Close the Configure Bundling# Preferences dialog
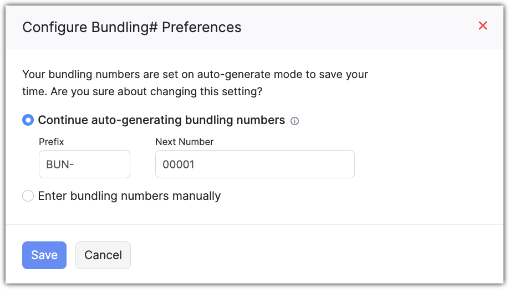 [483, 25]
